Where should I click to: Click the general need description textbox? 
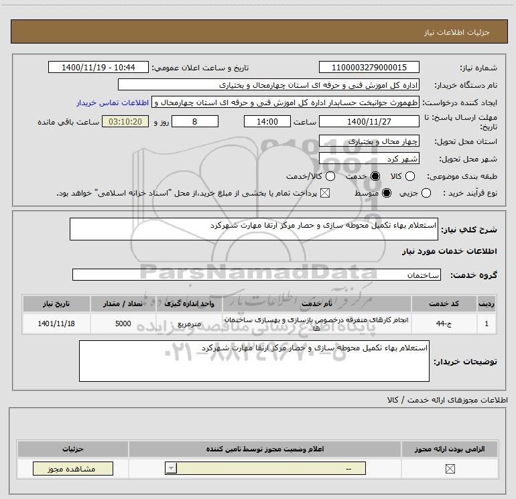click(x=254, y=229)
